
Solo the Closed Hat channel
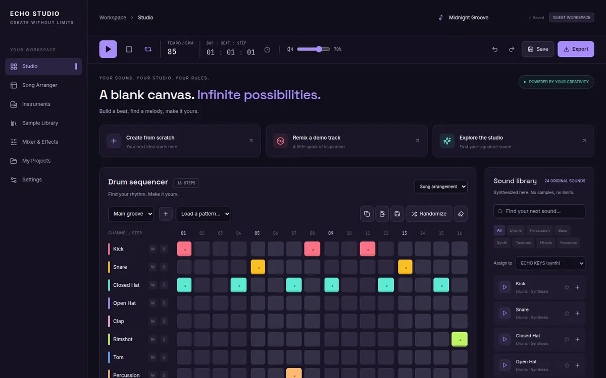[164, 285]
